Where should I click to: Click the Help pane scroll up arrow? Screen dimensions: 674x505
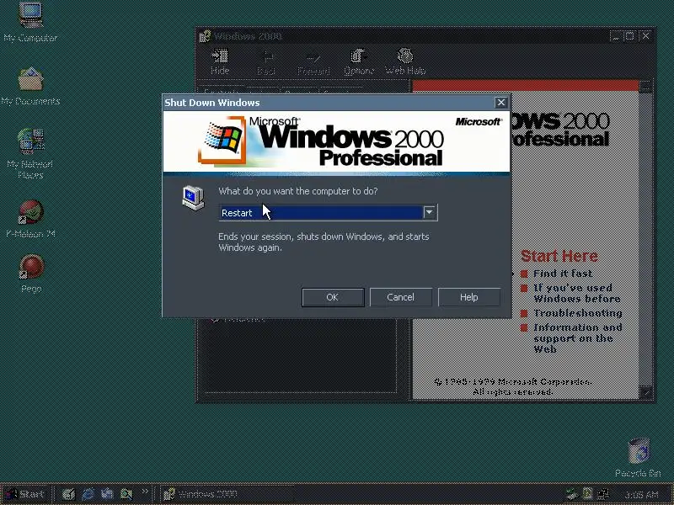[x=645, y=87]
